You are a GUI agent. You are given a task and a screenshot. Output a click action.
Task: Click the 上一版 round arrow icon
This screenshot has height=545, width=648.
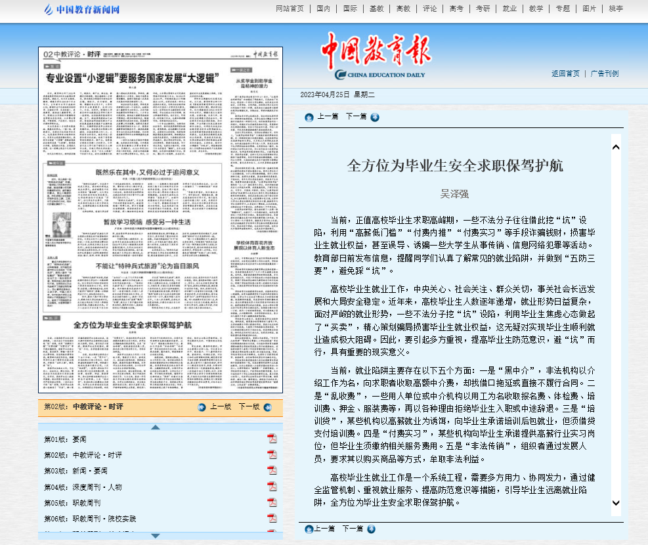(202, 407)
